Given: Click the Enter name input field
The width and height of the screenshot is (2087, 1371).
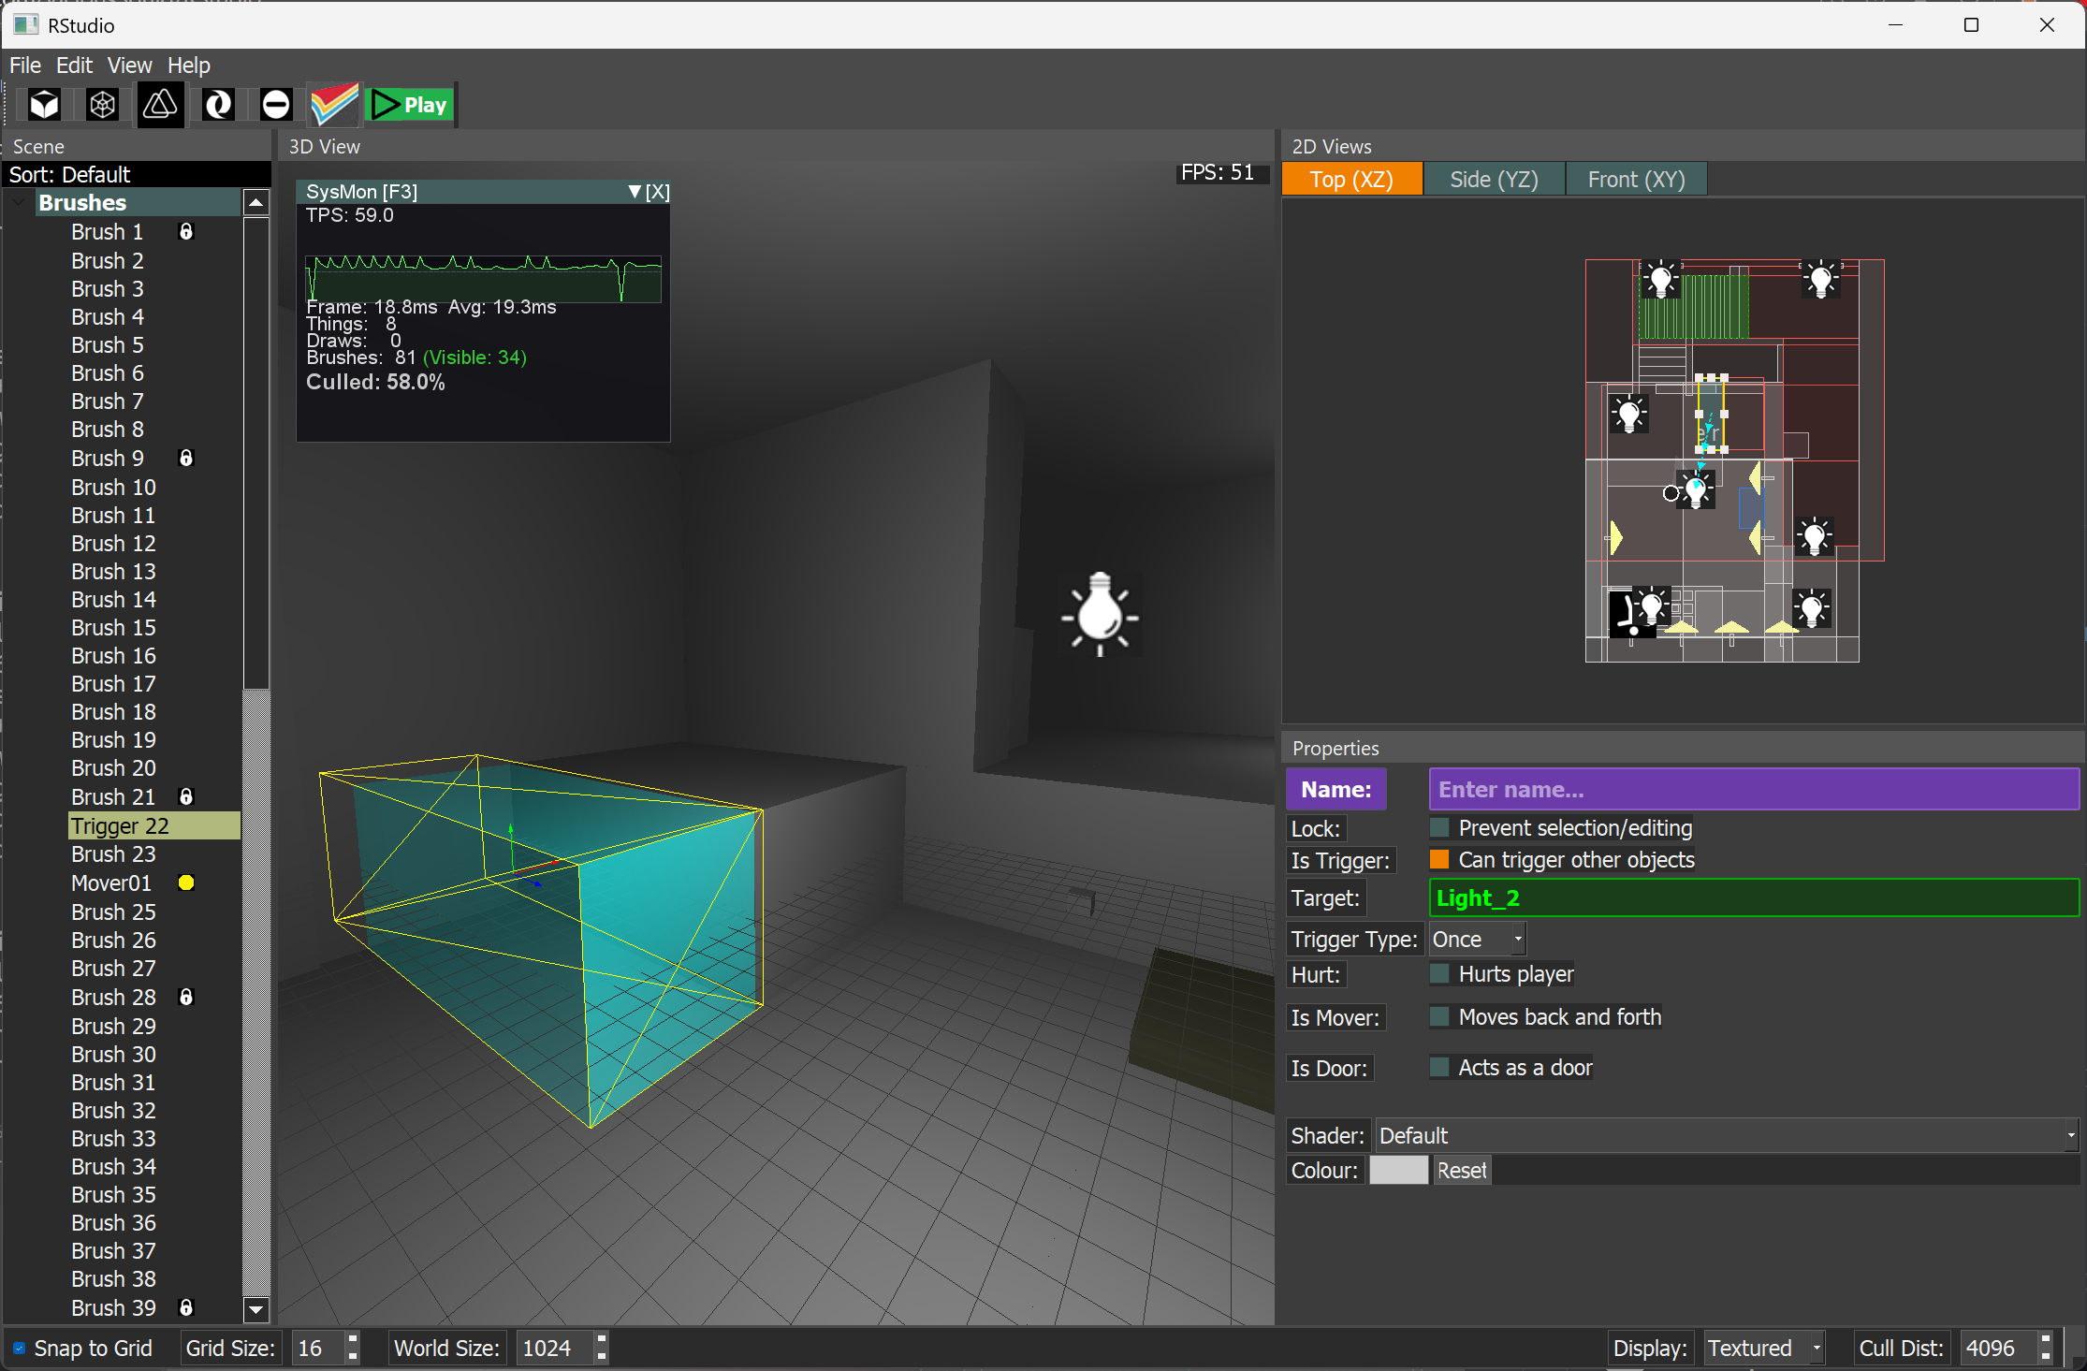Looking at the screenshot, I should click(x=1753, y=789).
